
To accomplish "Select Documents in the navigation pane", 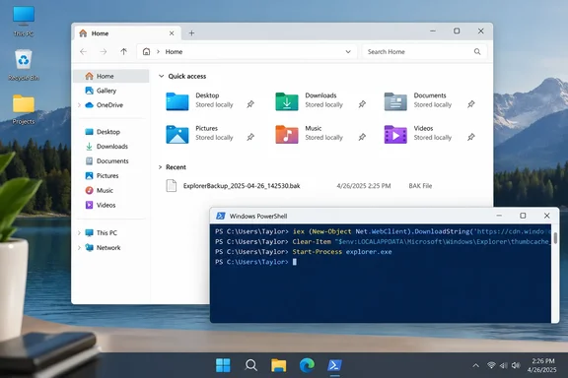I will tap(111, 161).
